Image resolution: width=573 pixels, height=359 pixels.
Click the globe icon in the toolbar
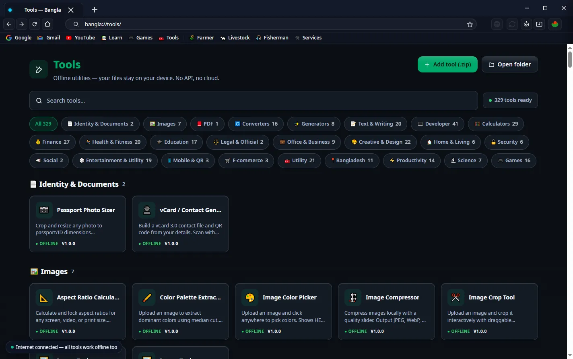[x=497, y=24]
